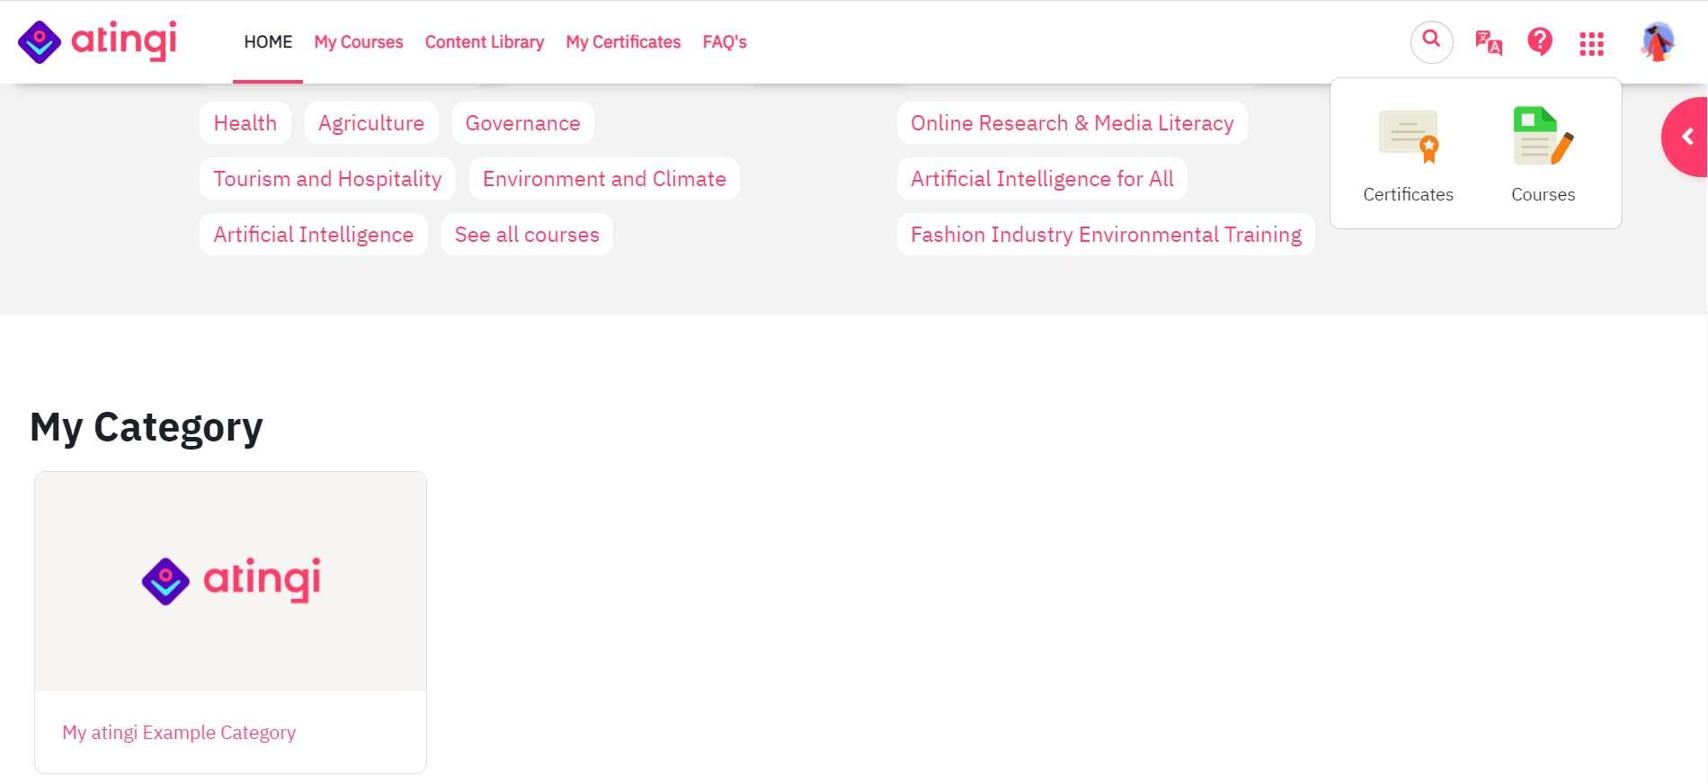This screenshot has height=784, width=1708.
Task: Toggle the apps grid menu icon
Action: click(x=1591, y=43)
